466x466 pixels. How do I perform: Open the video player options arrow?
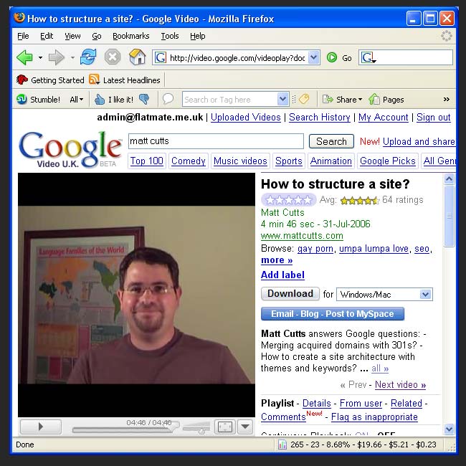point(245,427)
